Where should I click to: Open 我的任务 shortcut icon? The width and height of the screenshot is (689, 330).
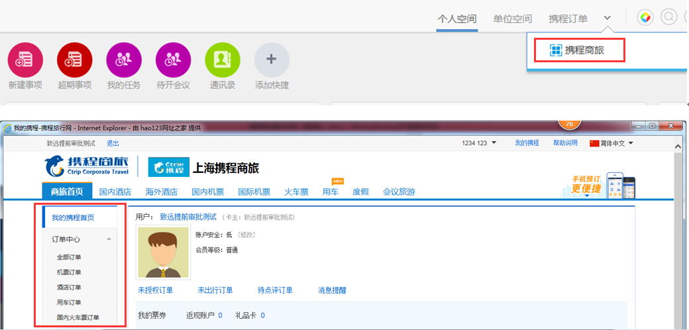pos(124,60)
